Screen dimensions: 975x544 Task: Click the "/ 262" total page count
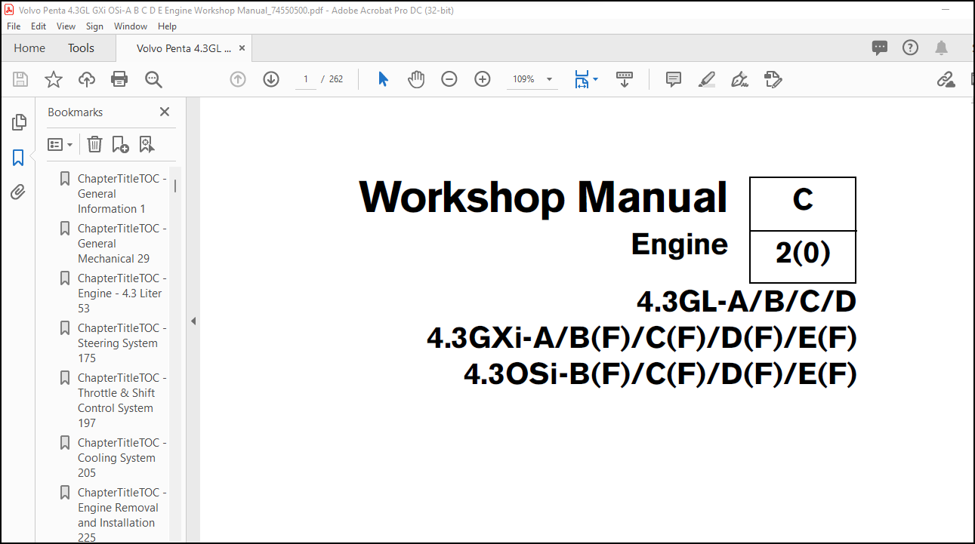(x=332, y=79)
